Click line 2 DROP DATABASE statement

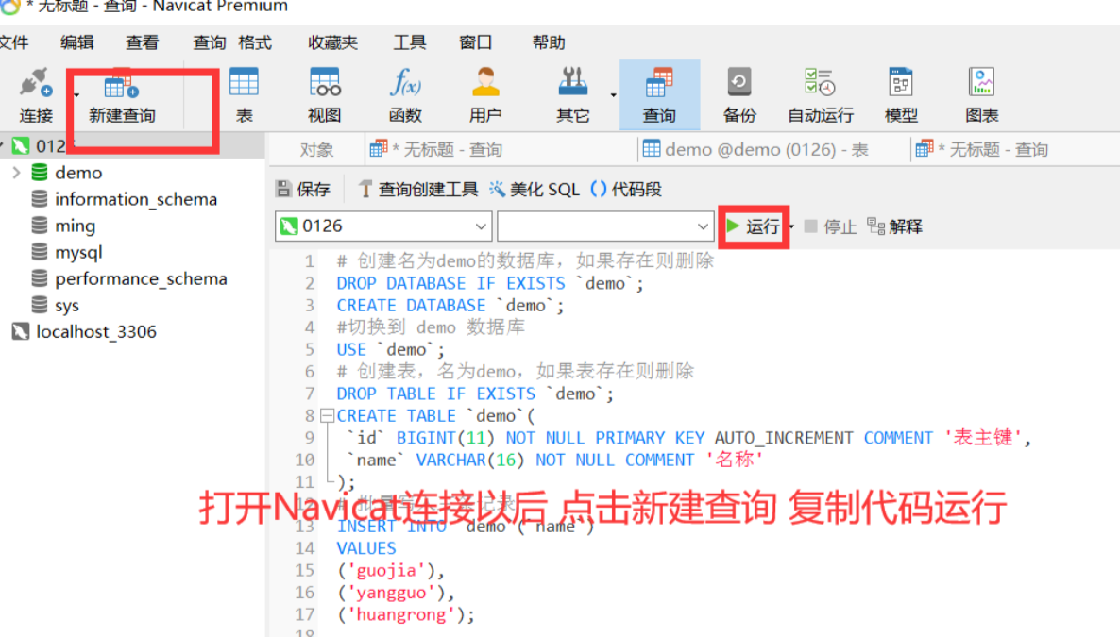click(x=490, y=283)
